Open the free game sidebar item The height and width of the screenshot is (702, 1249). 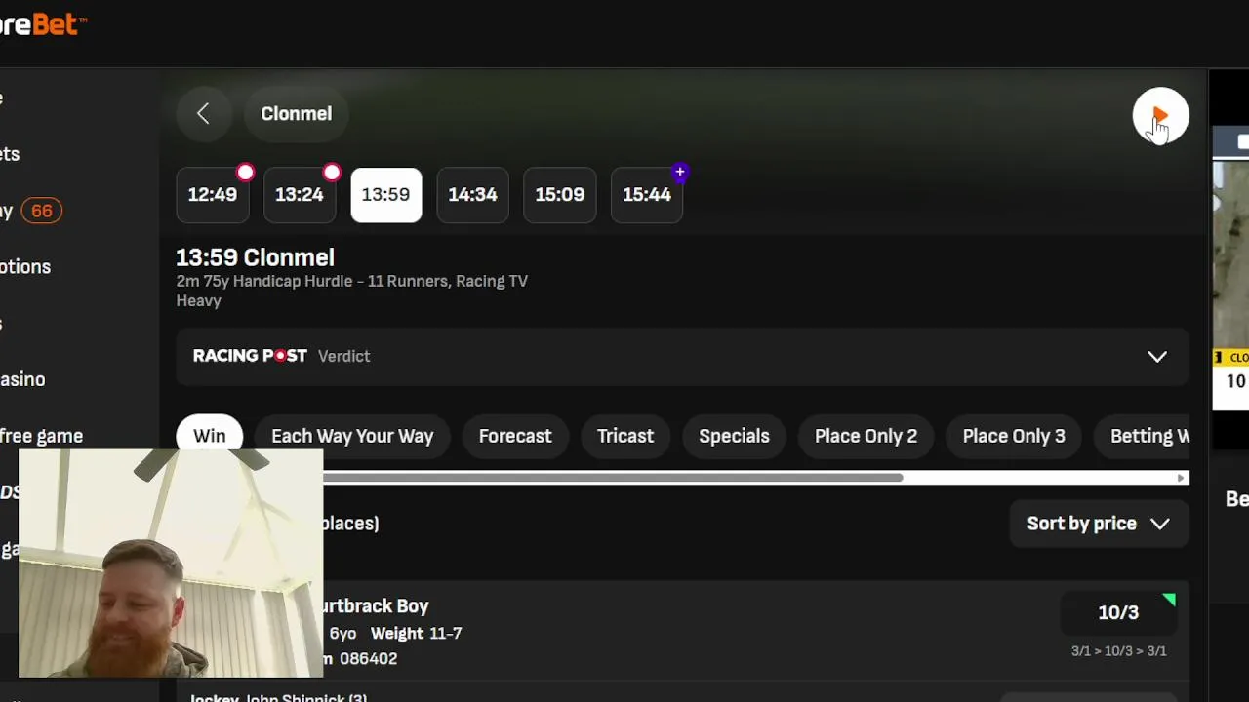pos(41,436)
